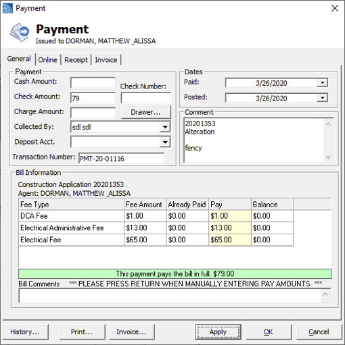Click the $13.00 Fee Amount cell

(x=145, y=228)
